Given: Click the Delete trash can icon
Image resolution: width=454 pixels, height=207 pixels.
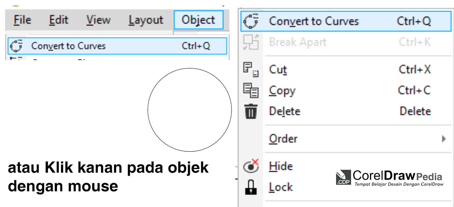Looking at the screenshot, I should point(251,111).
